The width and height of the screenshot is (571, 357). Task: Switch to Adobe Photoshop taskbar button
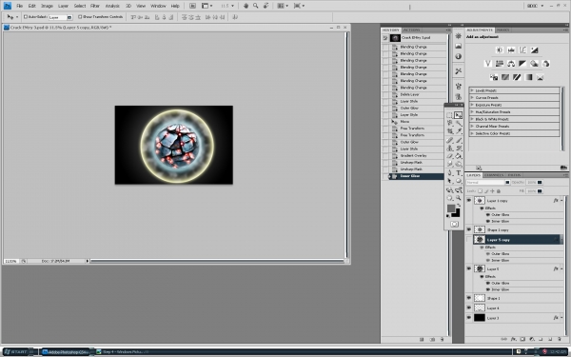point(67,352)
